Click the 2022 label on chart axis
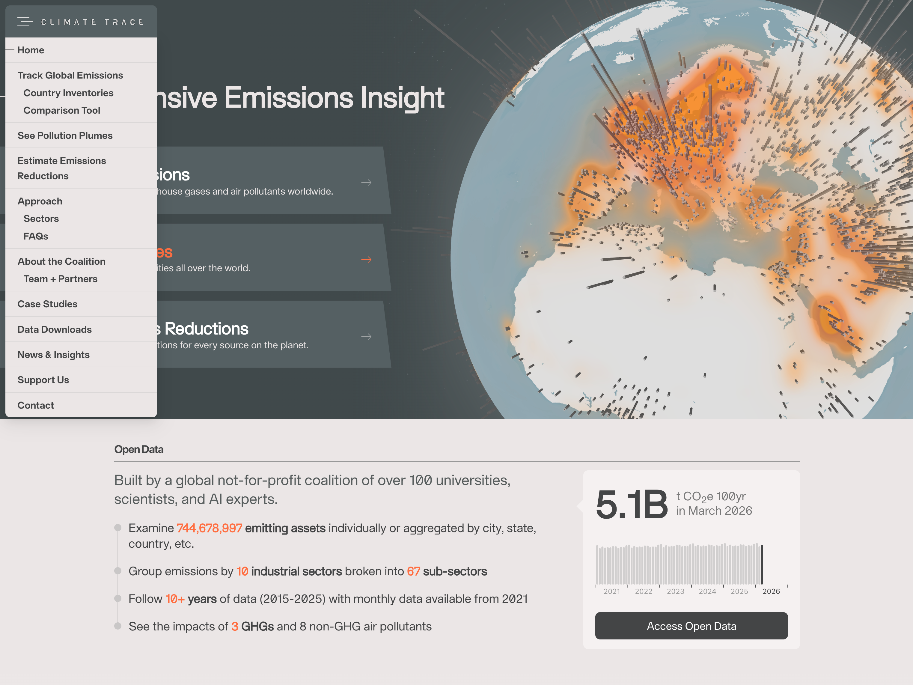Image resolution: width=913 pixels, height=685 pixels. point(644,591)
